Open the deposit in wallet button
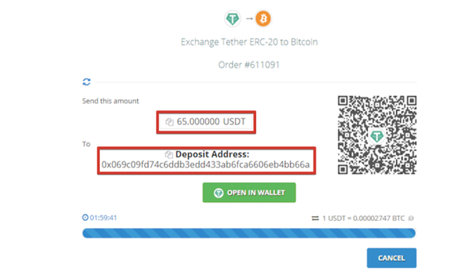Image resolution: width=466 pixels, height=272 pixels. click(249, 192)
